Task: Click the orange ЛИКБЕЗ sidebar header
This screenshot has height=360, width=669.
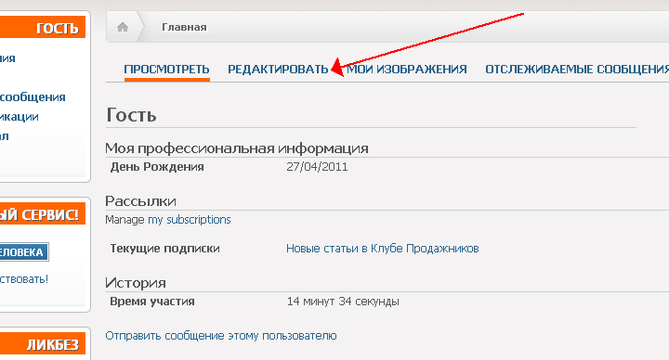Action: click(43, 344)
